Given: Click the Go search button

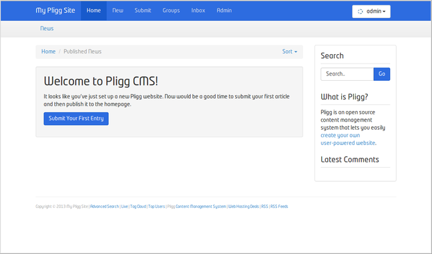Looking at the screenshot, I should [381, 74].
